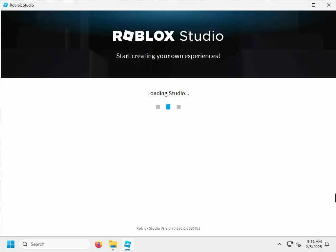Viewport: 336px width, 252px height.
Task: Open the Windows Start menu
Action: pyautogui.click(x=10, y=244)
